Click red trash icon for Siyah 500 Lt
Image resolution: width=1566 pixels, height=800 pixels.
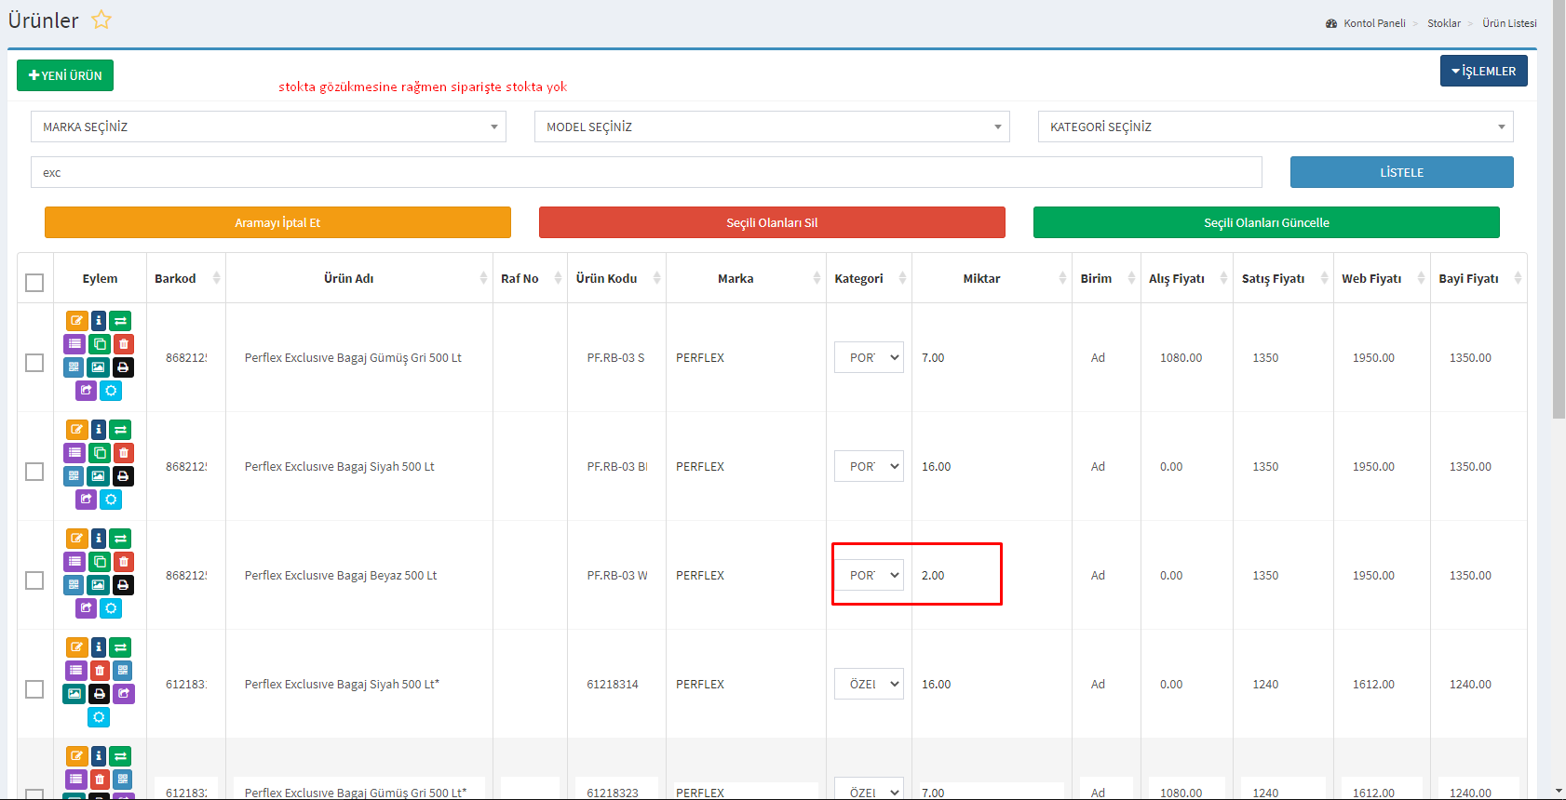point(123,453)
